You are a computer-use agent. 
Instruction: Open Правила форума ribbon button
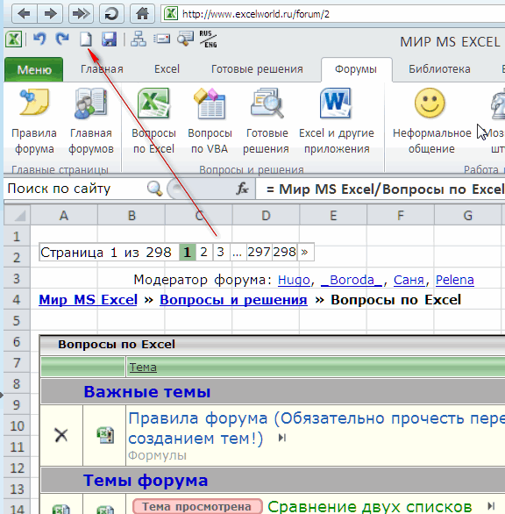(34, 121)
